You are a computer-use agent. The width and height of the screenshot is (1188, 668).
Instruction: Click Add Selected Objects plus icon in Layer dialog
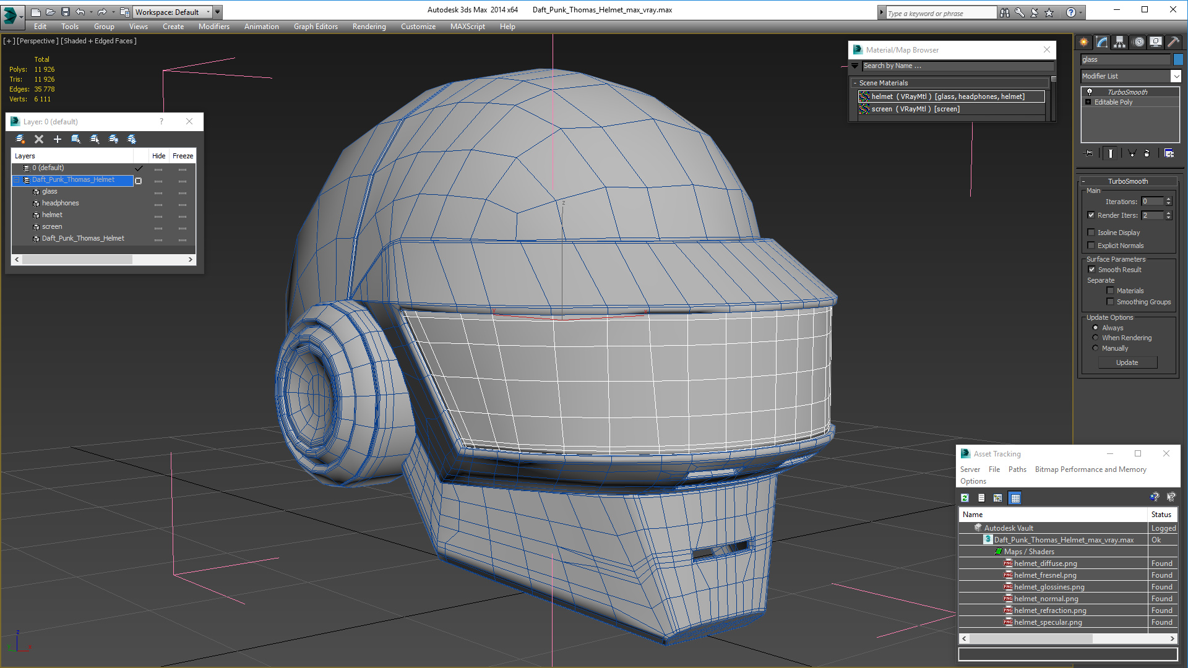[58, 139]
